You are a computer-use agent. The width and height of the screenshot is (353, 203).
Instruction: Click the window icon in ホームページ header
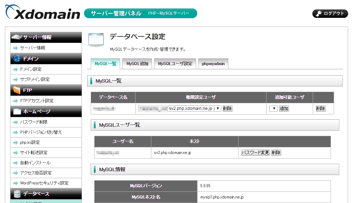(17, 111)
